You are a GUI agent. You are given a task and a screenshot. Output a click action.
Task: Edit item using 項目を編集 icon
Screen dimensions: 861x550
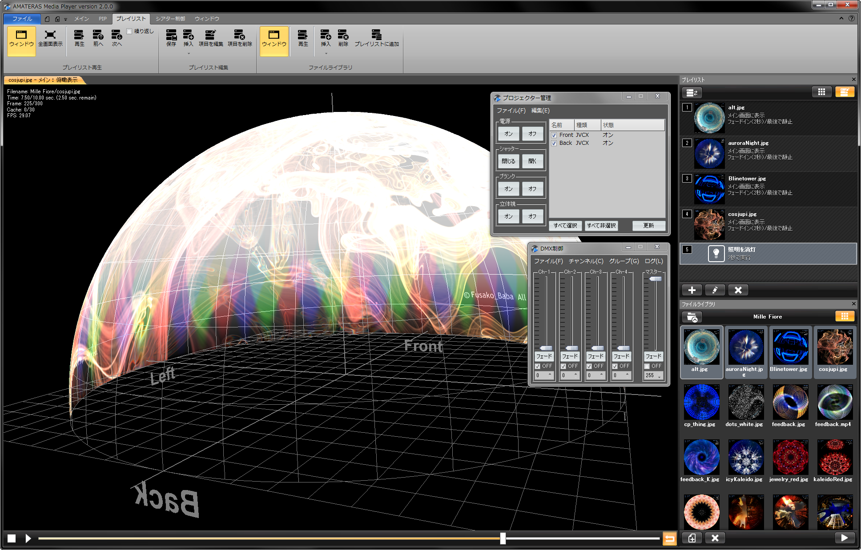pyautogui.click(x=211, y=38)
